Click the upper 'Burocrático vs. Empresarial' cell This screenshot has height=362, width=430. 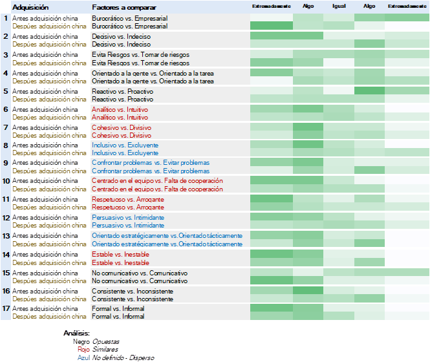129,19
